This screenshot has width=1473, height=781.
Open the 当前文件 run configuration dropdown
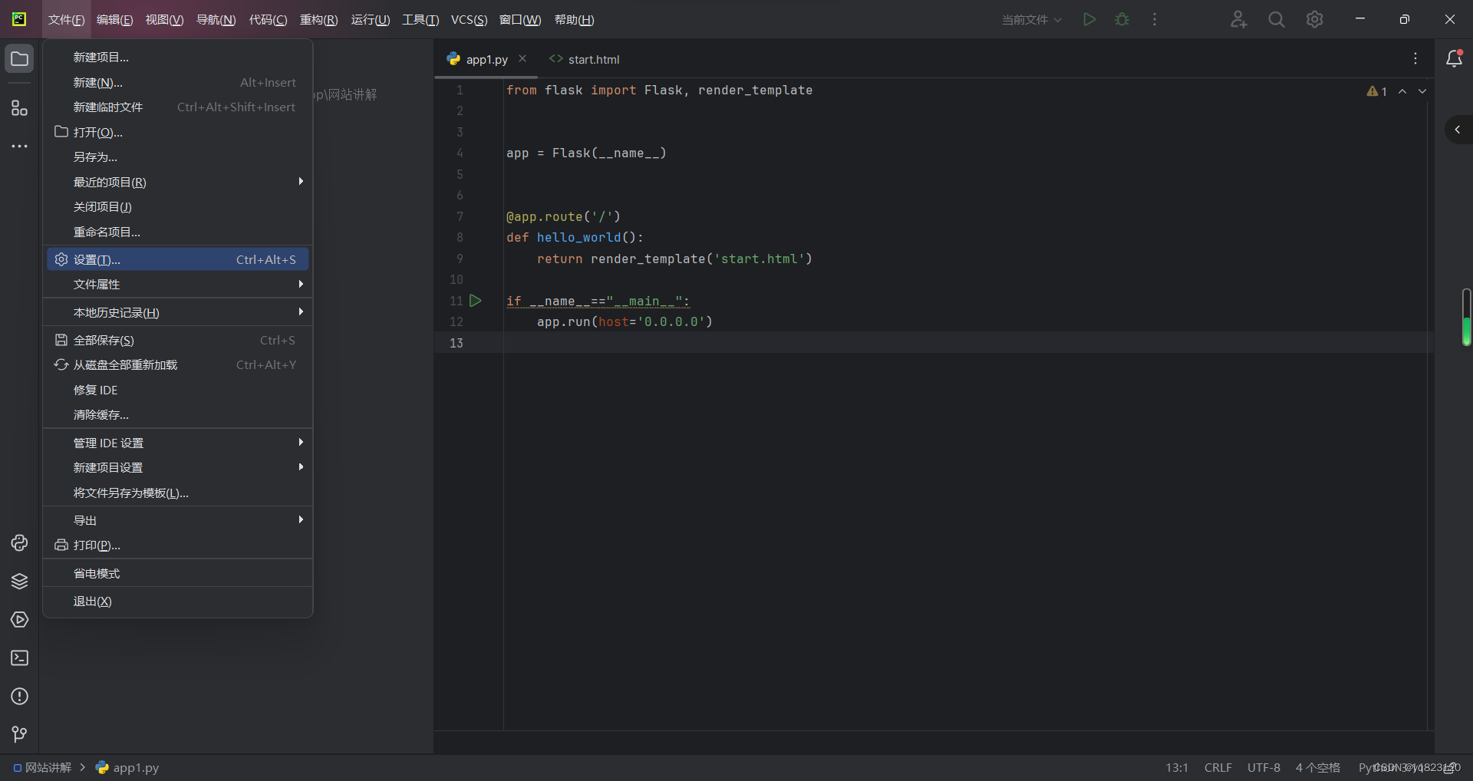(1031, 20)
